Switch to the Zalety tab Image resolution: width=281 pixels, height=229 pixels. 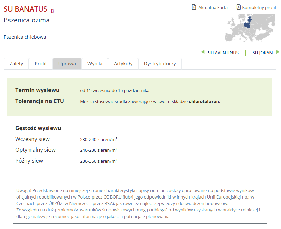tap(16, 64)
